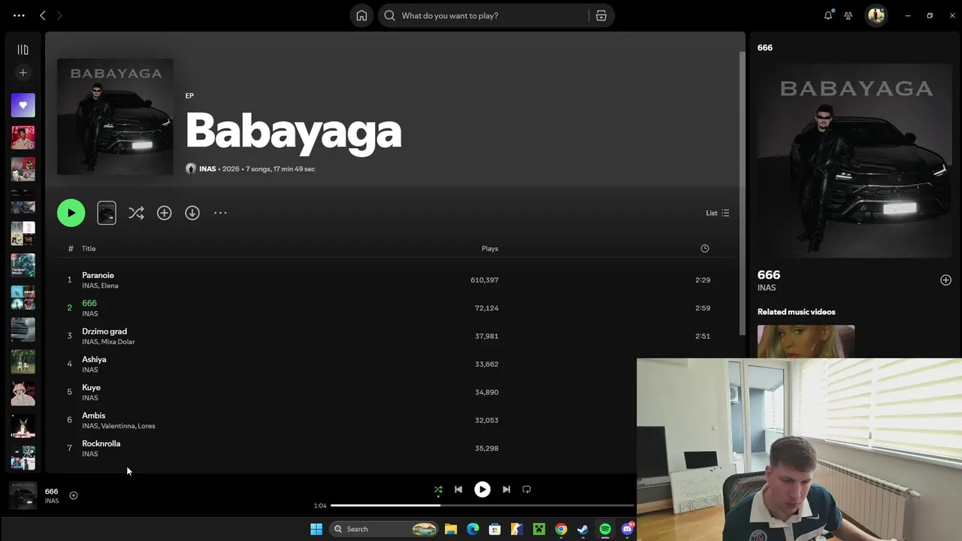The height and width of the screenshot is (541, 962).
Task: Click the Babayaga EP cover art
Action: [x=115, y=116]
